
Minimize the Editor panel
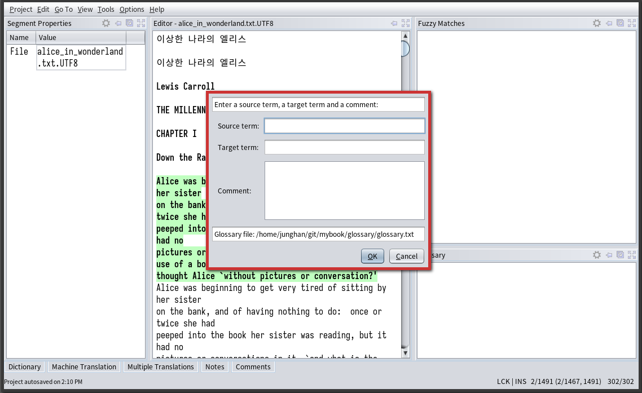[394, 24]
